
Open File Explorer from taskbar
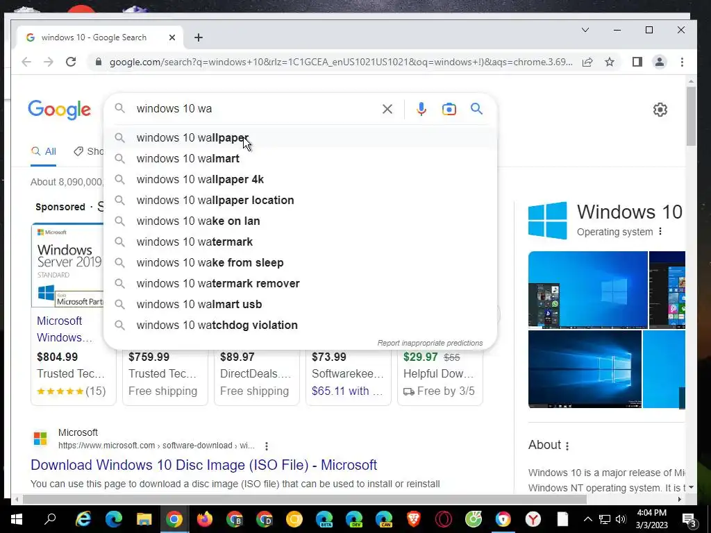click(x=144, y=519)
